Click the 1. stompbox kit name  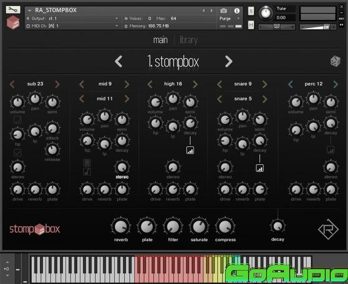173,62
